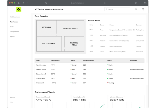This screenshot has width=156, height=108.
Task: Open the notifications bell icon
Action: [136, 9]
